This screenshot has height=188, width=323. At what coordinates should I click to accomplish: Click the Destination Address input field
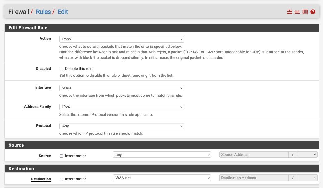coord(254,178)
